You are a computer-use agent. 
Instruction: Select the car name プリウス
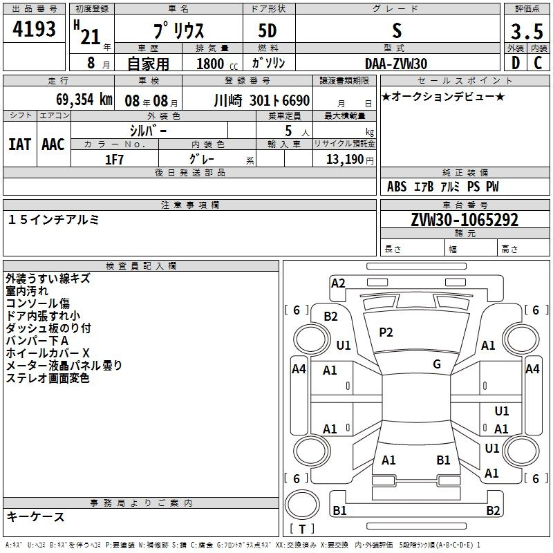[178, 30]
